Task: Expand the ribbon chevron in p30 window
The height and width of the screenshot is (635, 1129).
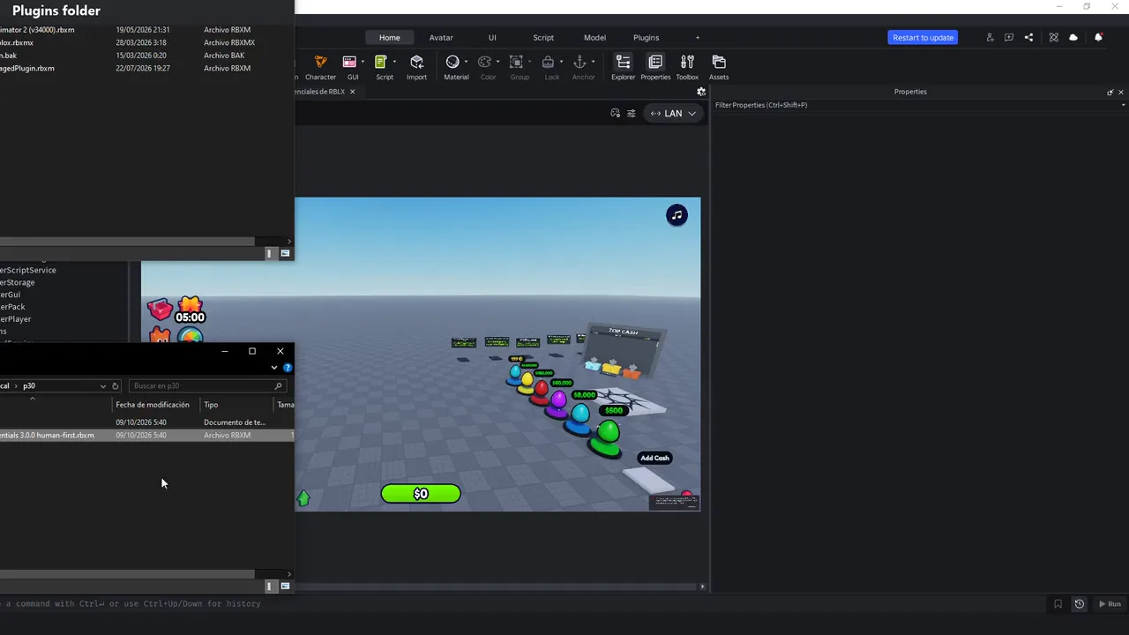Action: pos(274,368)
